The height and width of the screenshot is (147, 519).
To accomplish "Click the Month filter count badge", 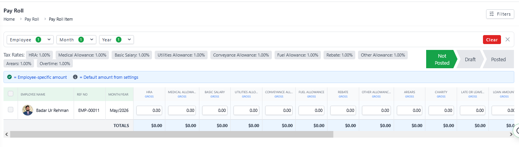I will (x=81, y=40).
